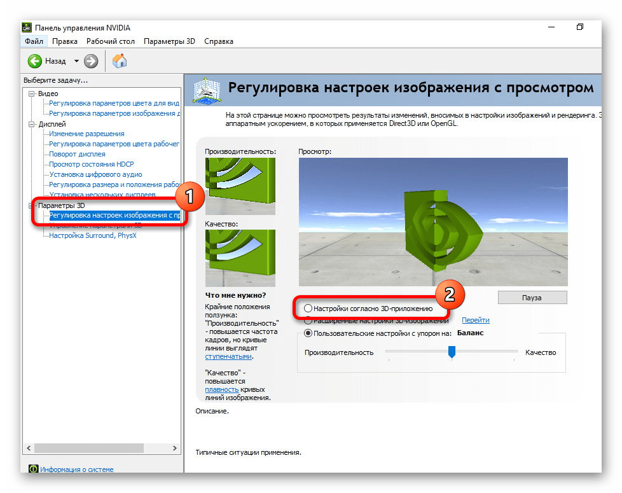This screenshot has height=493, width=622.
Task: Follow the Перейти link
Action: pyautogui.click(x=475, y=320)
